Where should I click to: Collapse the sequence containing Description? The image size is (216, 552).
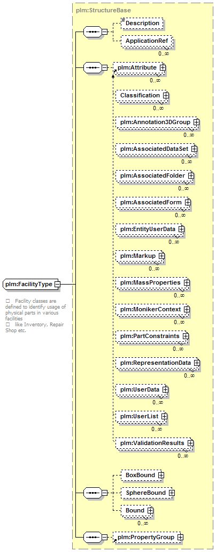point(104,32)
